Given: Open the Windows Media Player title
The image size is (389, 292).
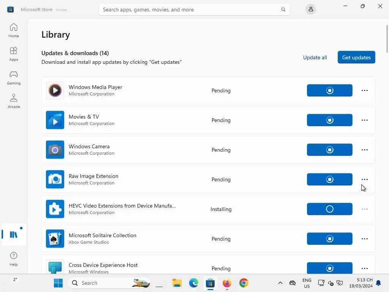Looking at the screenshot, I should 95,87.
